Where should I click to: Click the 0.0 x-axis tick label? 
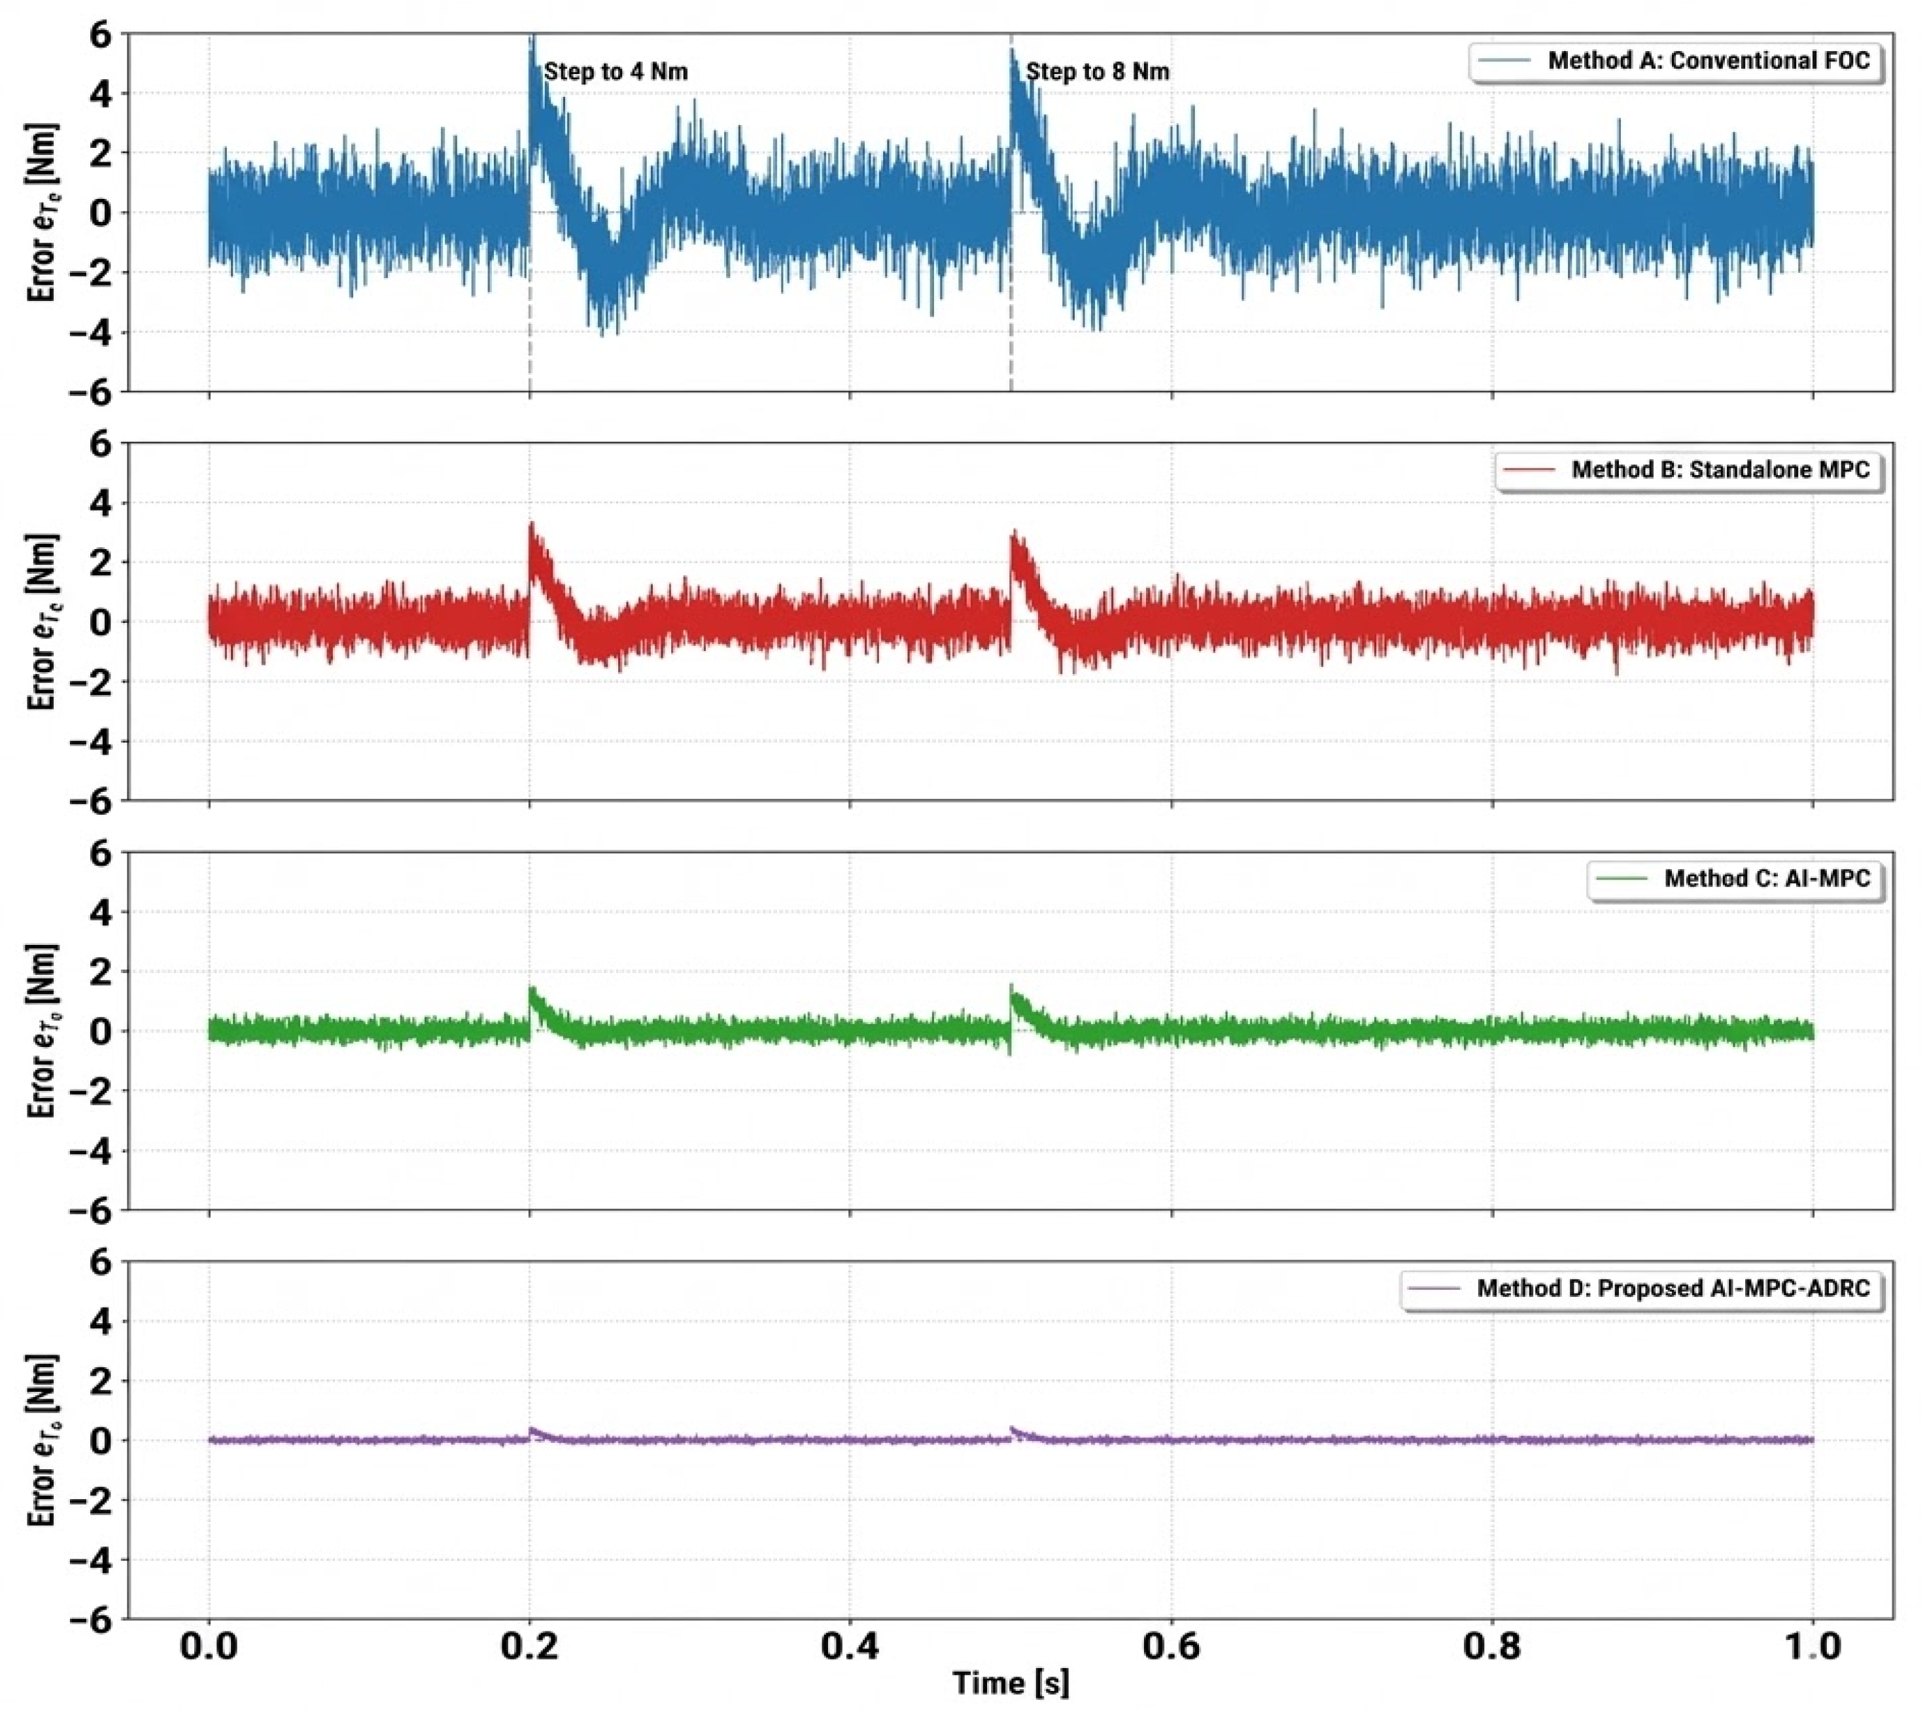[x=209, y=1645]
